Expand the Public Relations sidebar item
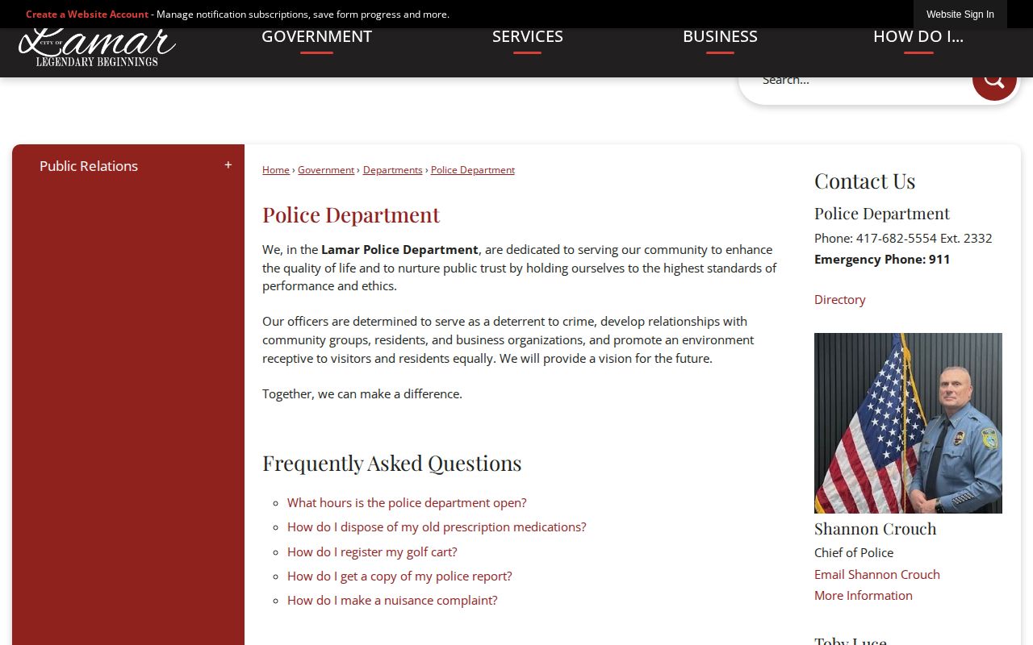 (x=228, y=165)
